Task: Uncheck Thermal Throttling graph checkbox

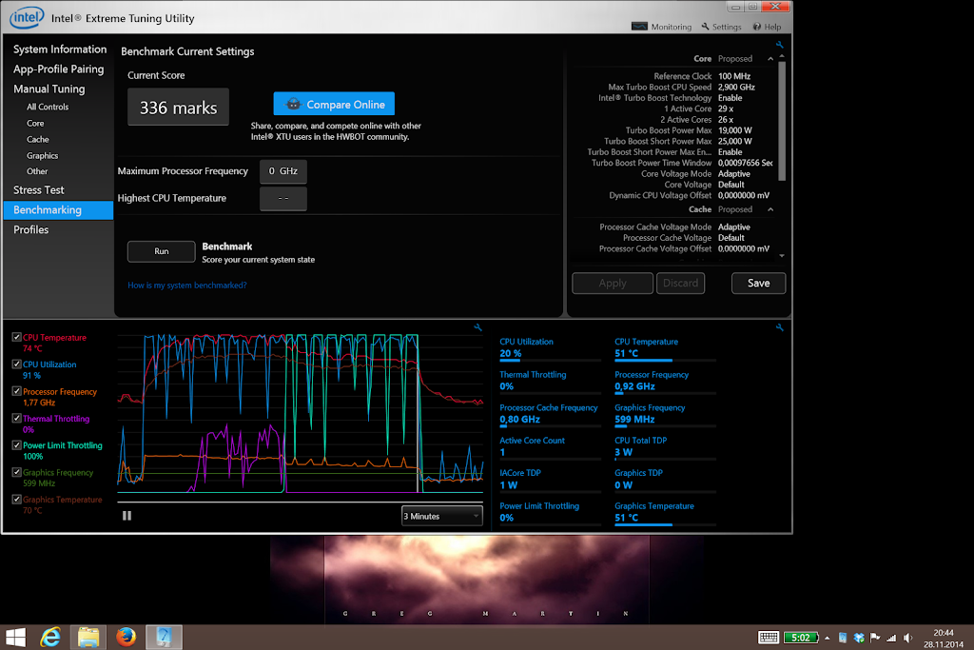Action: (x=17, y=418)
